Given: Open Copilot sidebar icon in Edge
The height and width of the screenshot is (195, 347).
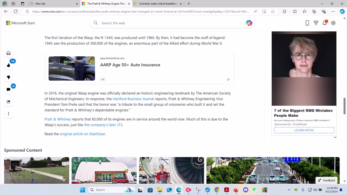Looking at the screenshot, I should pyautogui.click(x=342, y=11).
